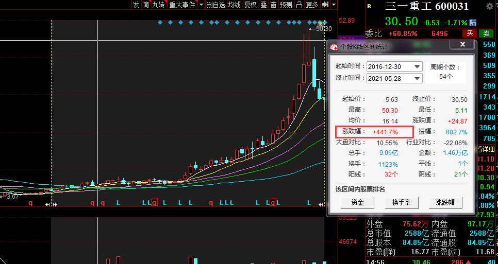Click the 发 toolbar button
This screenshot has height=264, width=498.
tap(136, 5)
